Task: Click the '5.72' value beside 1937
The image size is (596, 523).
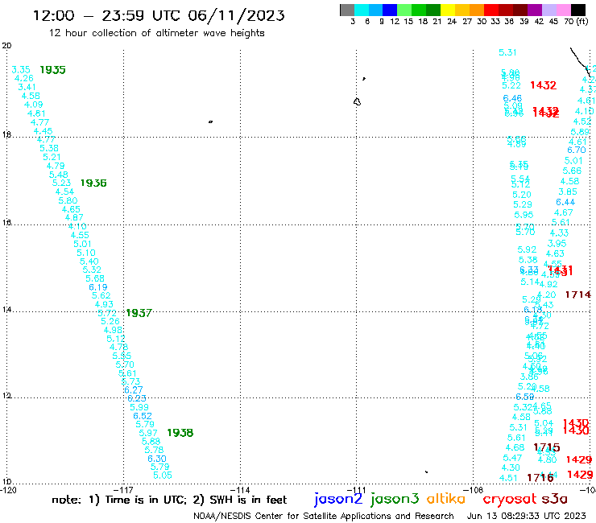Action: click(x=107, y=313)
